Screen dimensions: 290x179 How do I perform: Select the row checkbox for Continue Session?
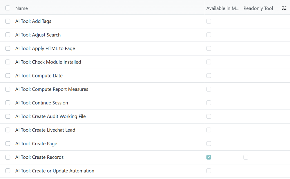tap(8, 103)
